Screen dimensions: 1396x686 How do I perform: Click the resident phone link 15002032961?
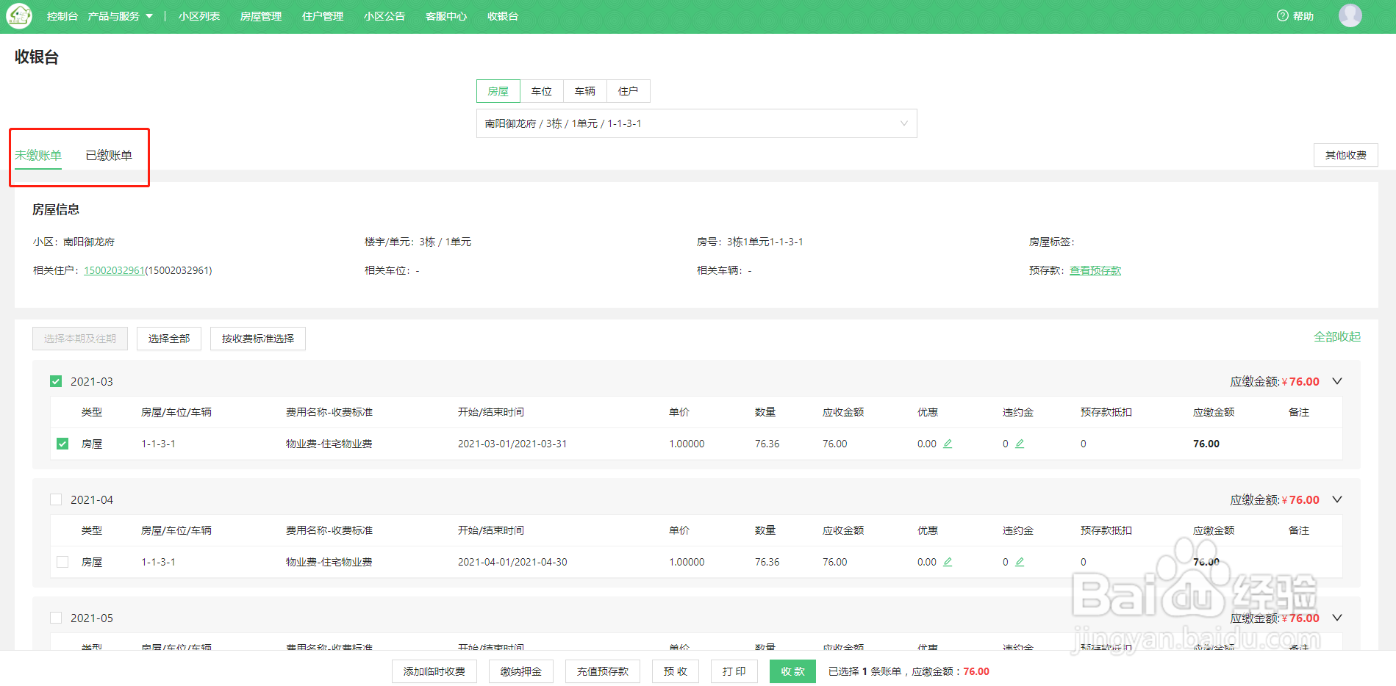[114, 270]
